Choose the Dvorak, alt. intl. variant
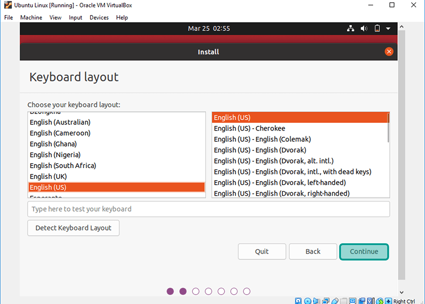The width and height of the screenshot is (425, 304). coord(300,161)
